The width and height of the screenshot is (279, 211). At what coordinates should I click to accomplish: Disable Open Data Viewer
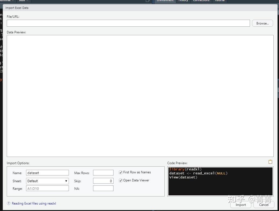(x=121, y=180)
